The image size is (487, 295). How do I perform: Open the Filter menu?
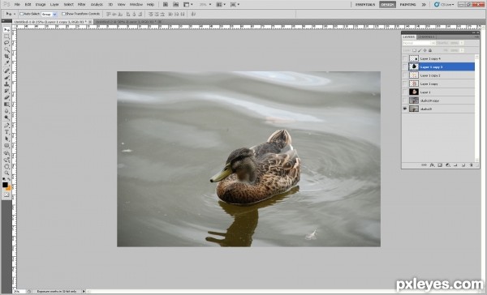pyautogui.click(x=81, y=5)
